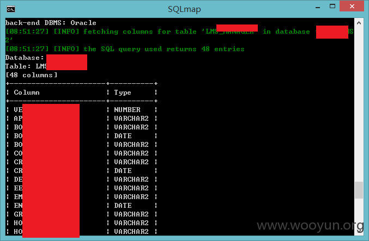Image resolution: width=369 pixels, height=241 pixels.
Task: Click the vertical scrollbar thumb
Action: click(x=359, y=190)
